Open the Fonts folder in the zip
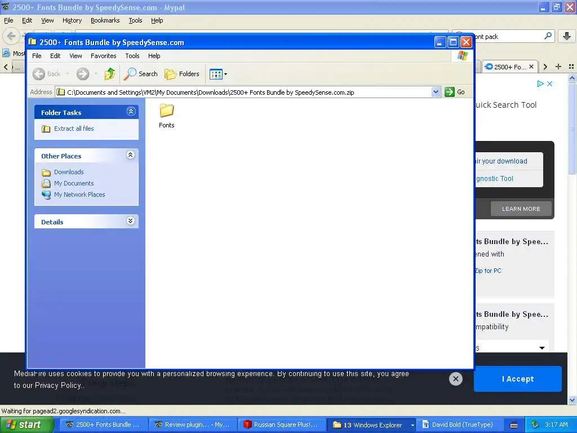Screen dimensions: 577x433 [166, 116]
